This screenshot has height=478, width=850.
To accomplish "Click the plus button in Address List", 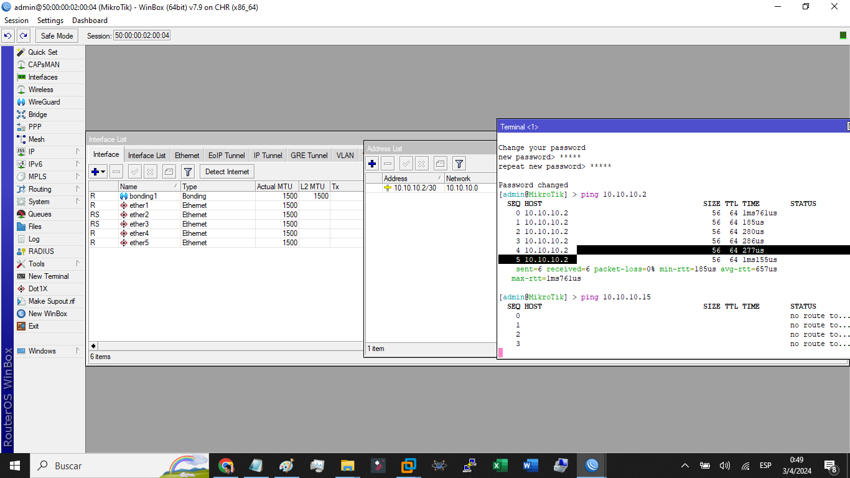I will point(372,164).
